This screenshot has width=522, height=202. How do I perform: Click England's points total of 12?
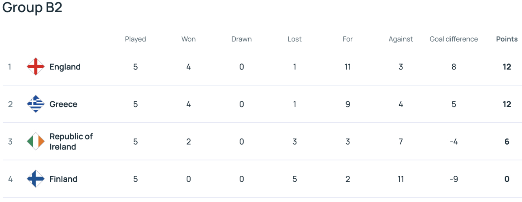click(x=507, y=67)
